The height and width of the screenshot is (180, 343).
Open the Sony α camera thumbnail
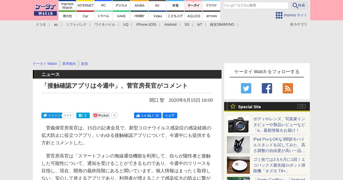pyautogui.click(x=238, y=125)
